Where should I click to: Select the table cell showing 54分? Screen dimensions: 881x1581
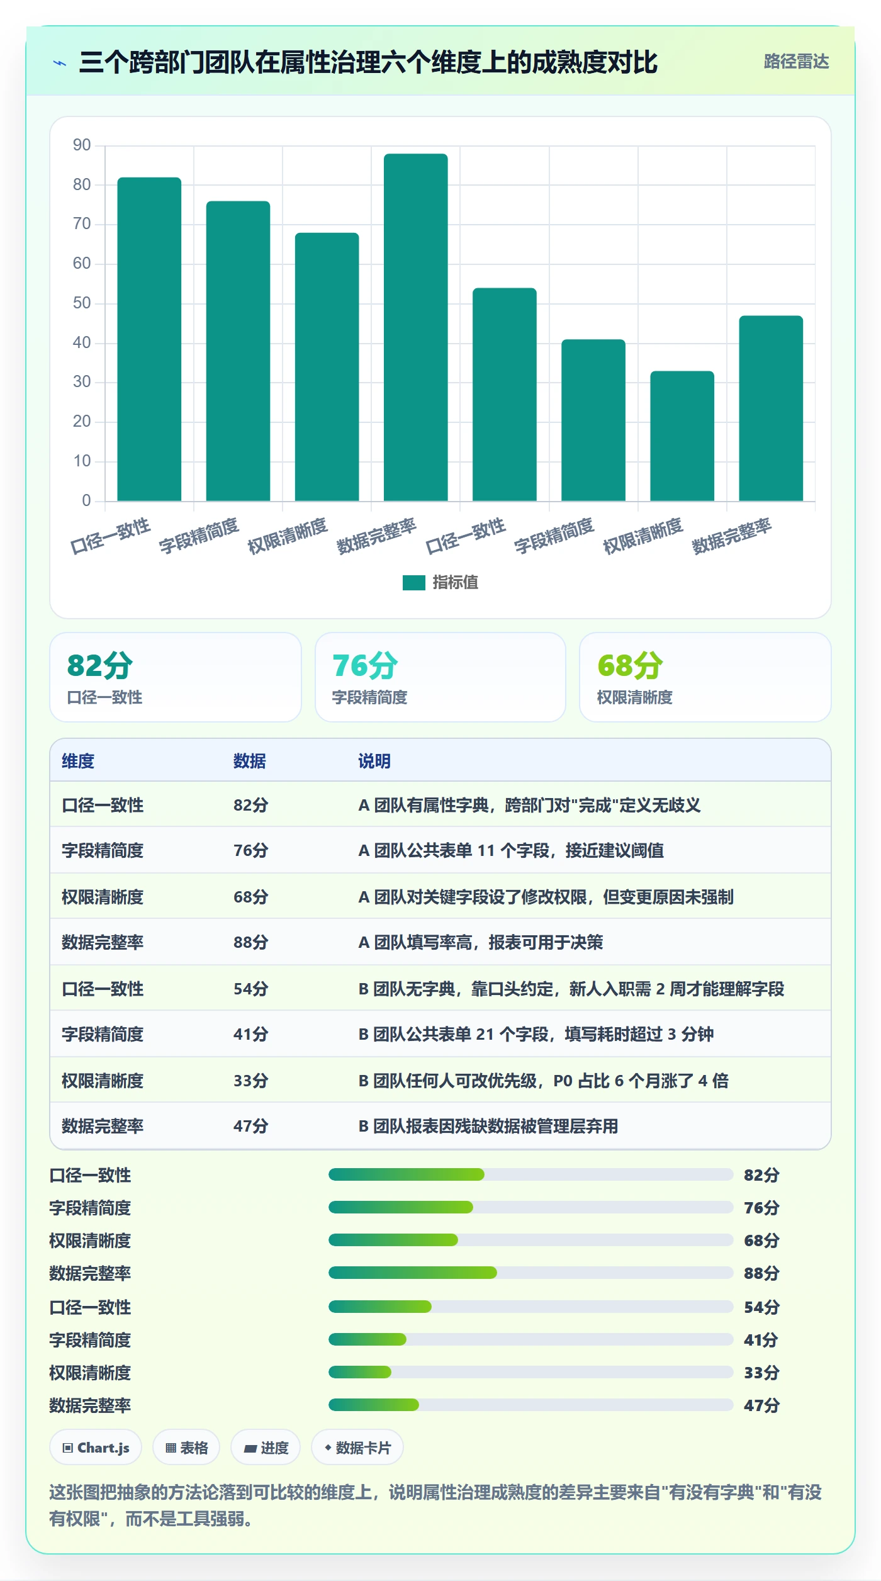point(251,989)
